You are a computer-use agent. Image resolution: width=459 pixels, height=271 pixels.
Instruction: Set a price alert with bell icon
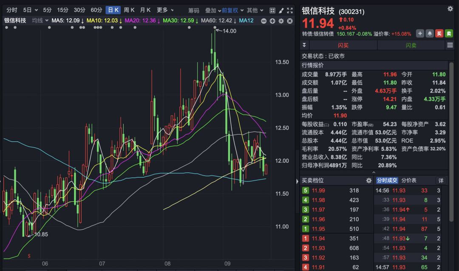point(430,34)
